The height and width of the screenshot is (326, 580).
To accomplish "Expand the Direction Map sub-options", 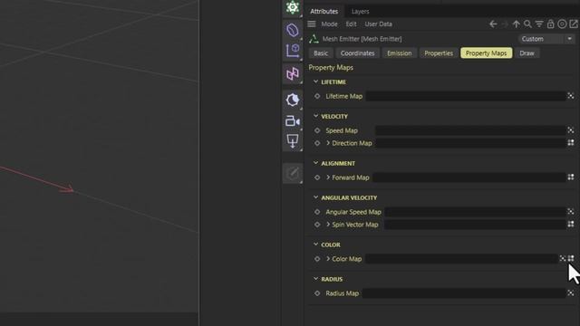I will tap(328, 143).
